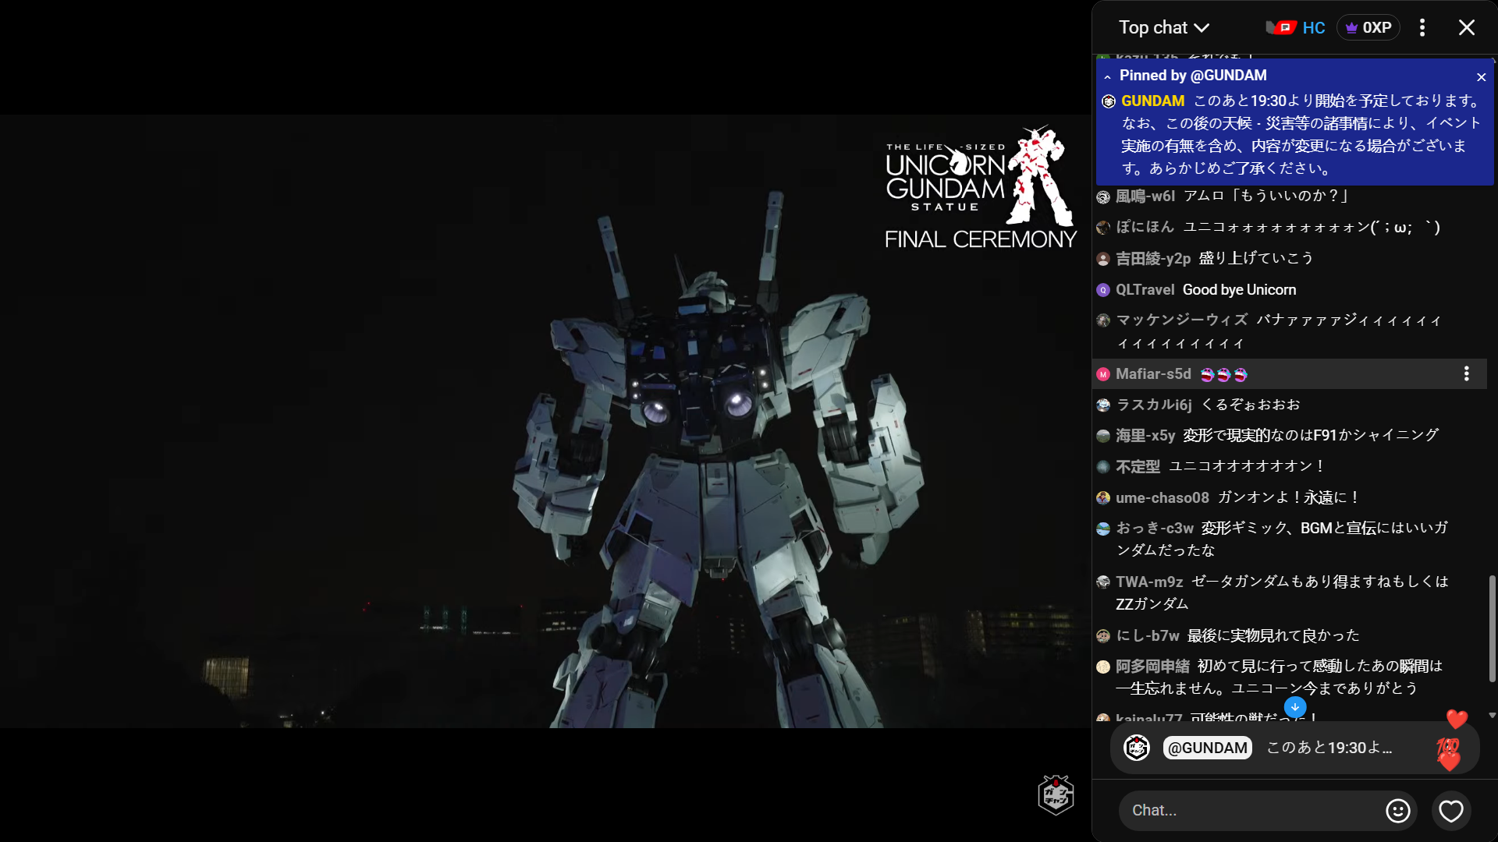Click avatar of user 吉田綾-y2p
1498x842 pixels.
pyautogui.click(x=1103, y=259)
